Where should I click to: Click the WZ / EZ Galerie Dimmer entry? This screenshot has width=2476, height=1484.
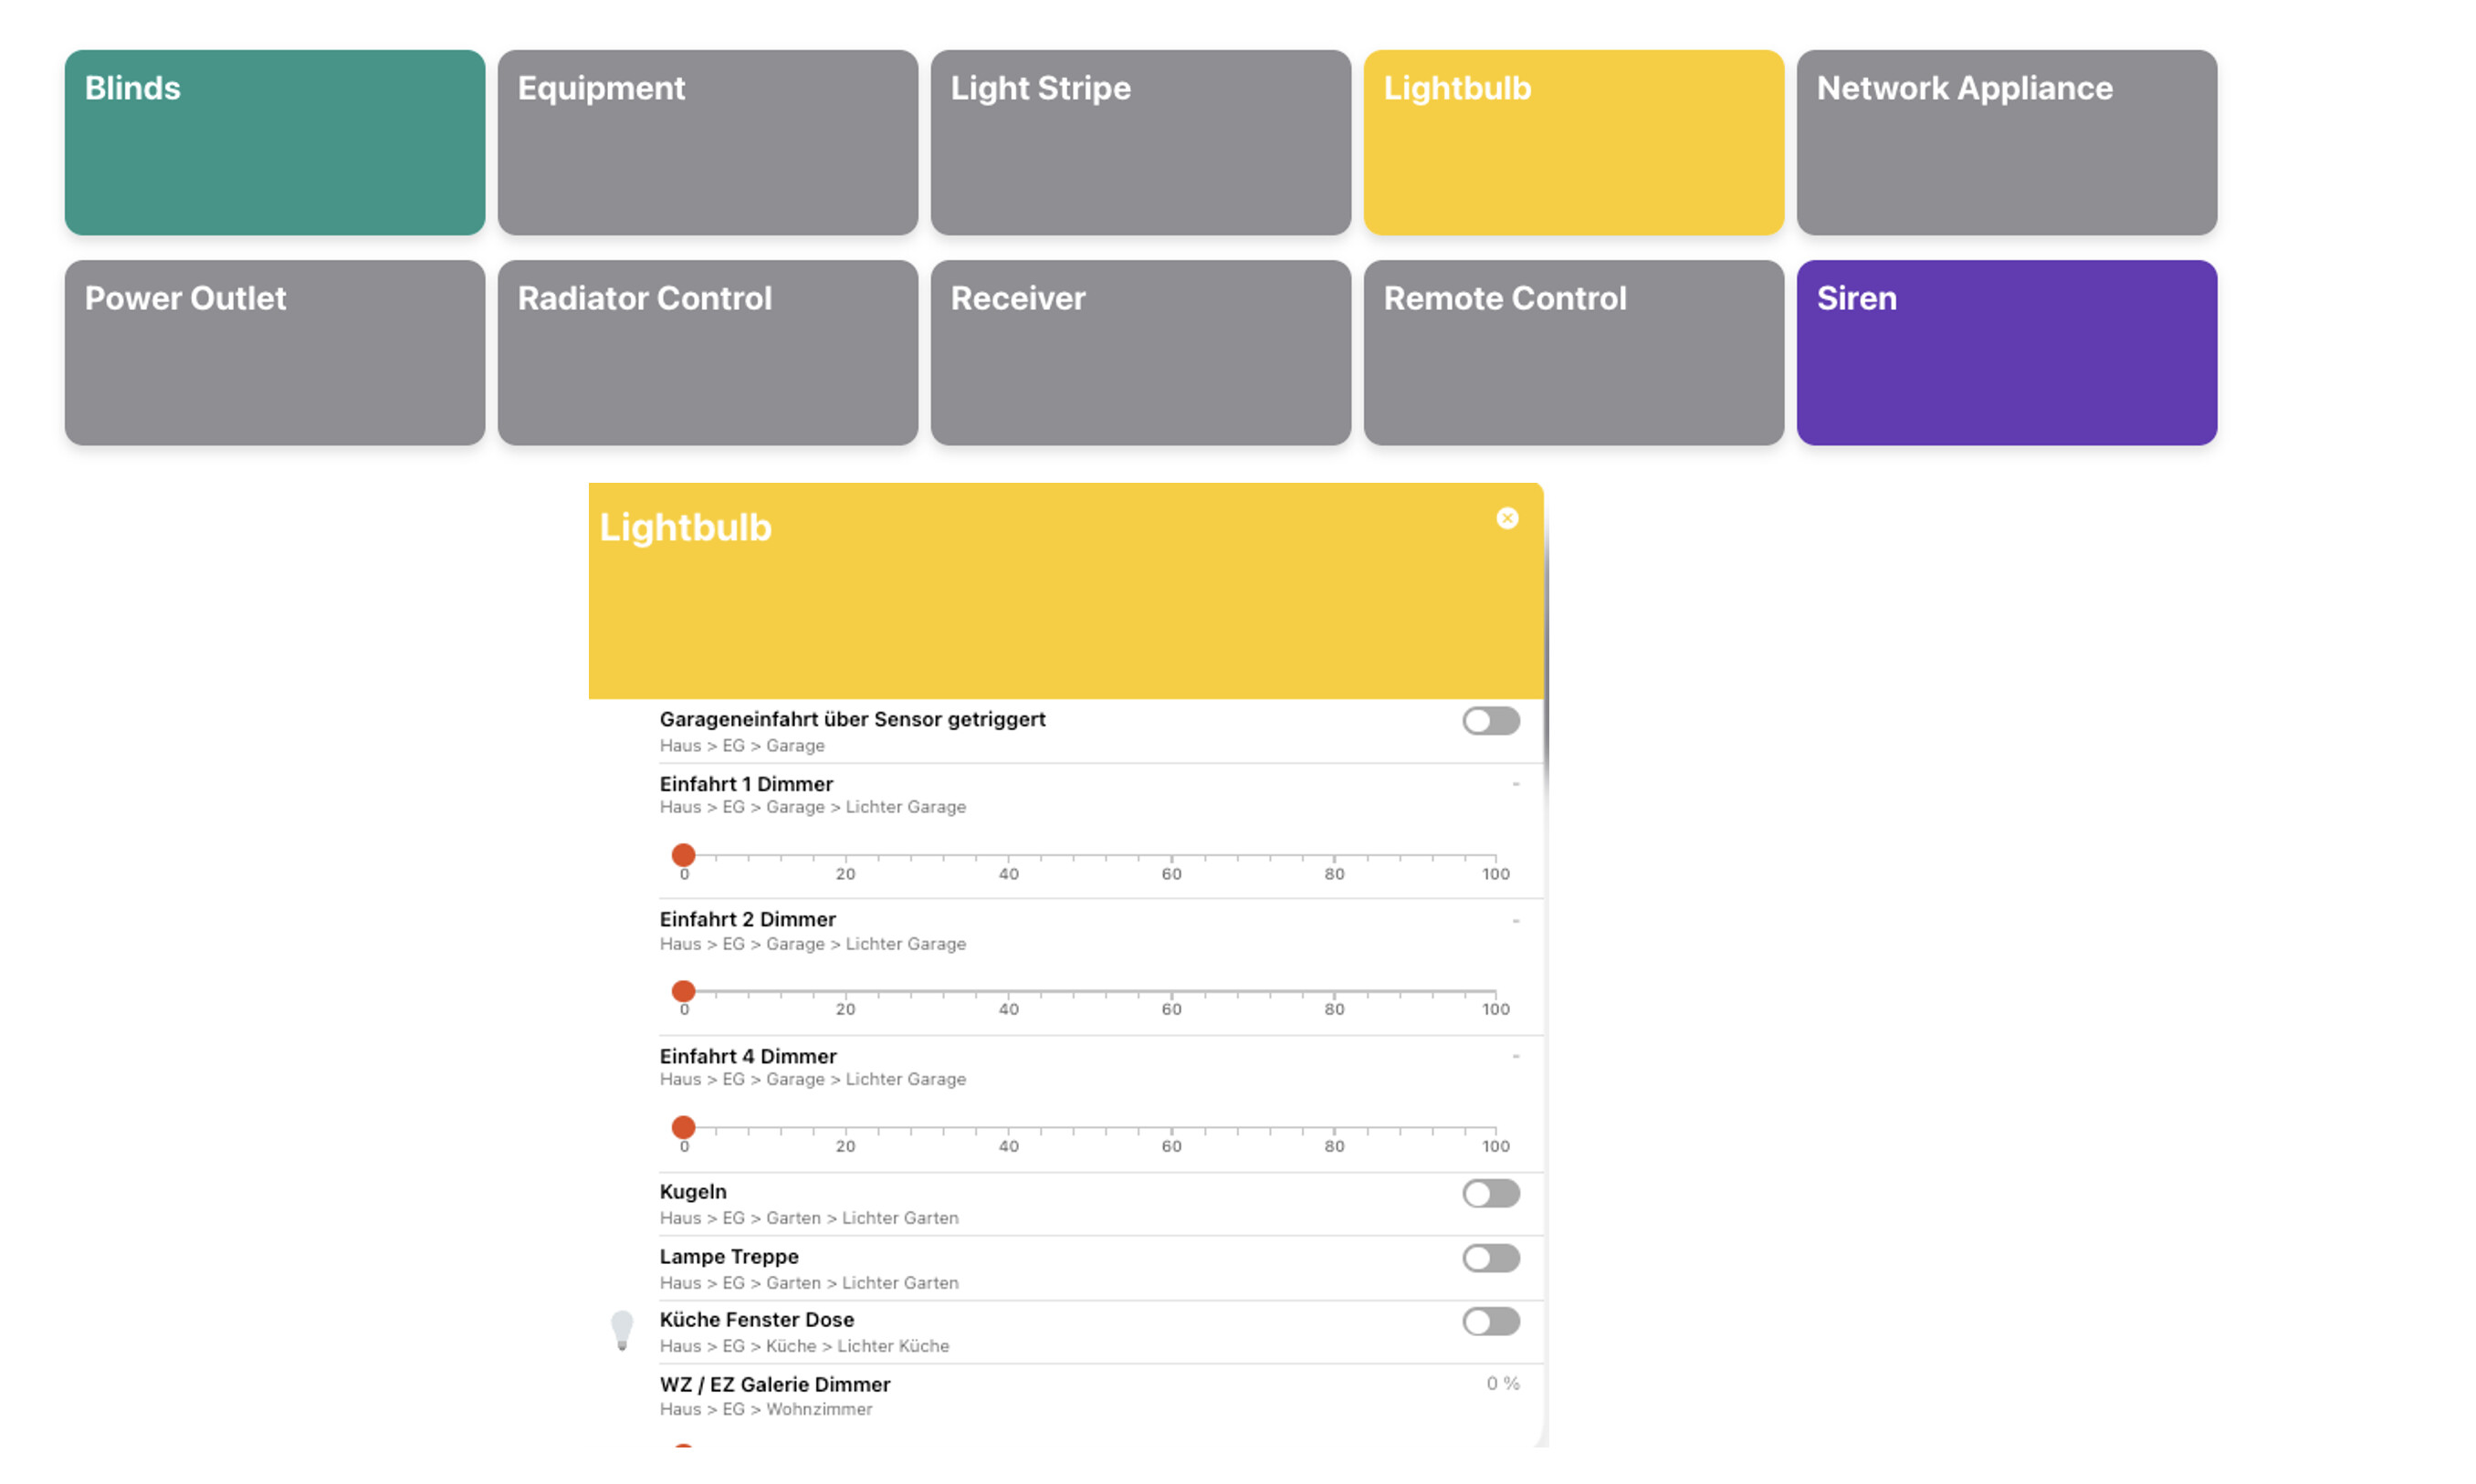(x=774, y=1384)
